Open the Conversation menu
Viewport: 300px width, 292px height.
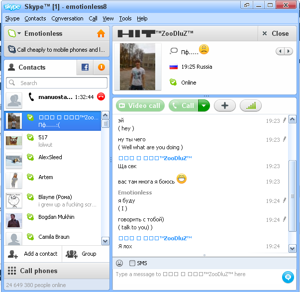point(67,18)
